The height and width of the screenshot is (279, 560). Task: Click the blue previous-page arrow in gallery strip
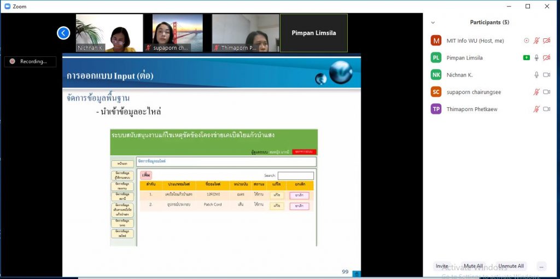[x=63, y=33]
